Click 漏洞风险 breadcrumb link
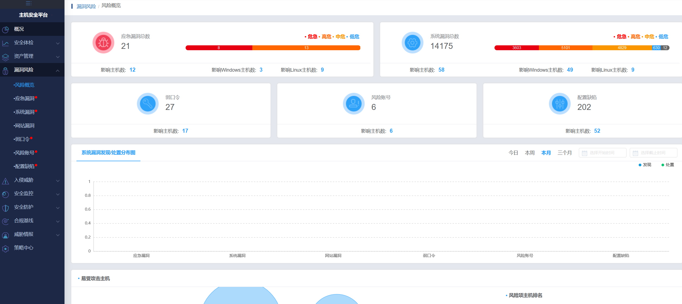Image resolution: width=682 pixels, height=304 pixels. (x=86, y=6)
